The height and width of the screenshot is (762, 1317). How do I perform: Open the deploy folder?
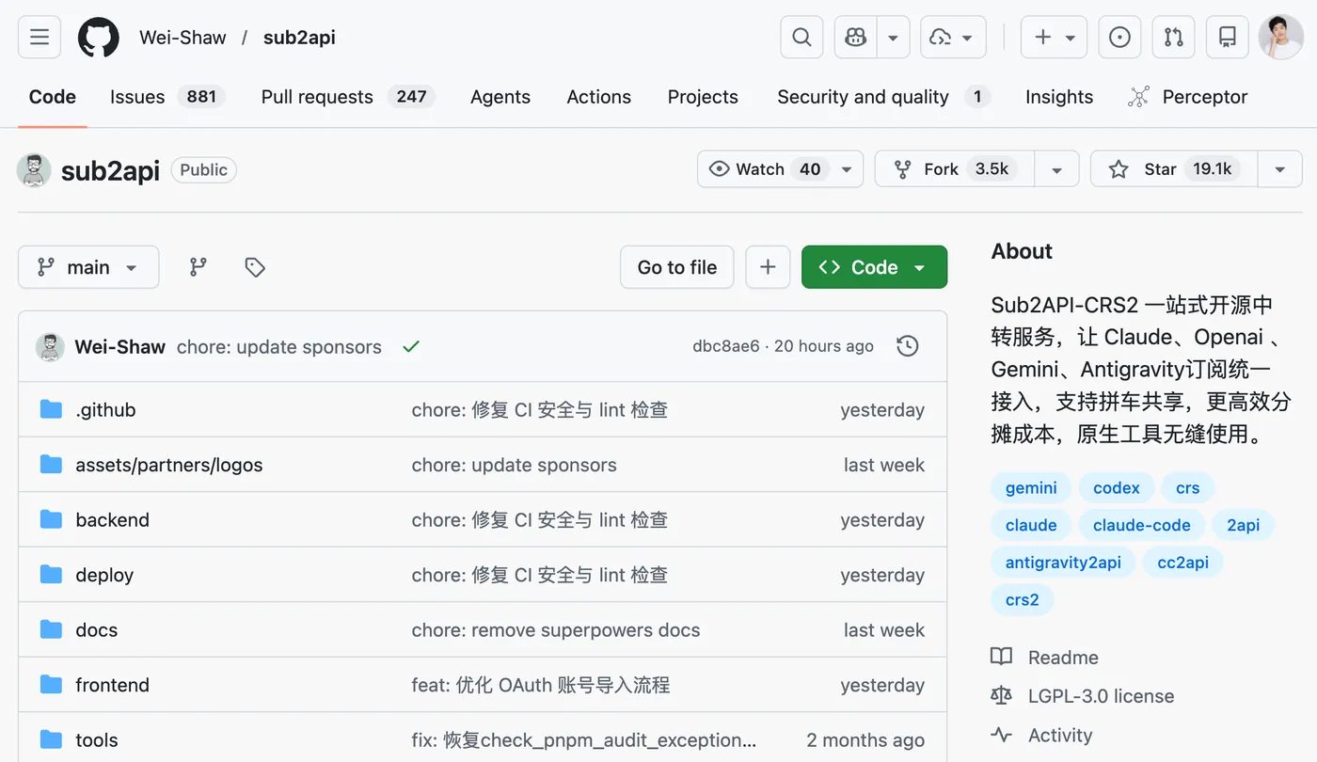click(104, 575)
